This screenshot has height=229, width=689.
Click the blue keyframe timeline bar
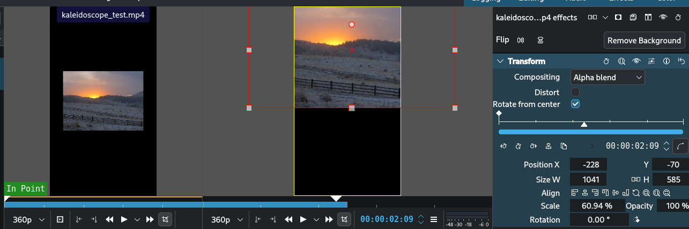click(x=590, y=132)
